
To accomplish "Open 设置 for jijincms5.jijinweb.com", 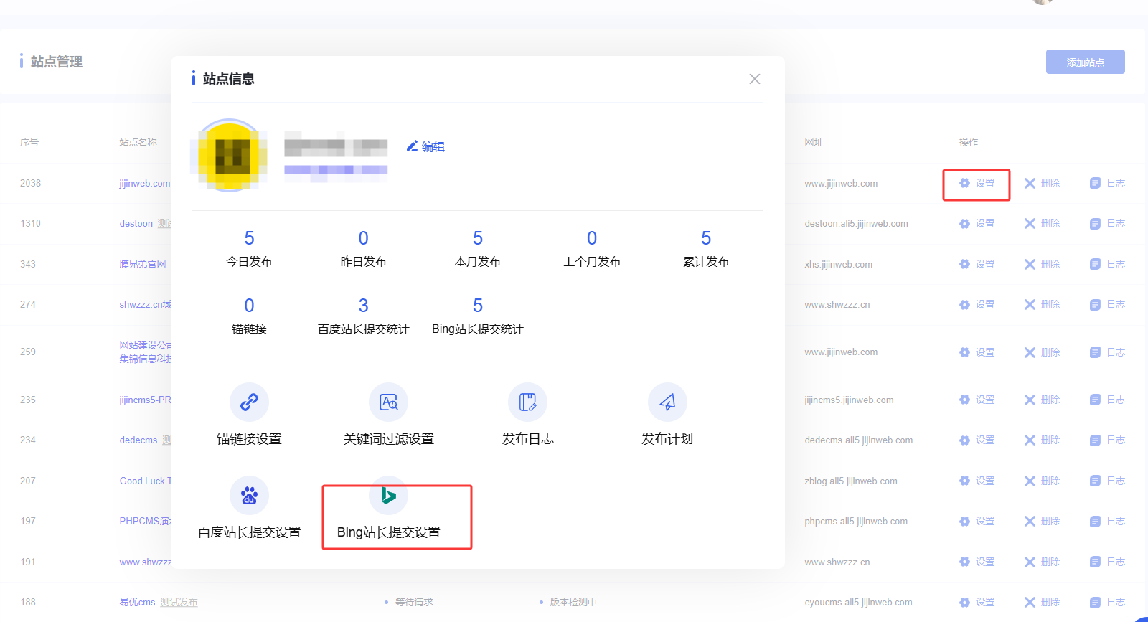I will click(x=977, y=400).
